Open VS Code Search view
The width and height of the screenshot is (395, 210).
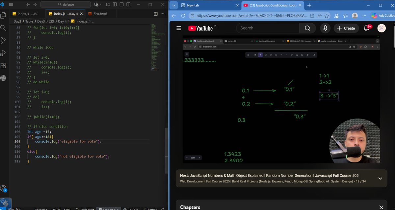click(x=3, y=28)
